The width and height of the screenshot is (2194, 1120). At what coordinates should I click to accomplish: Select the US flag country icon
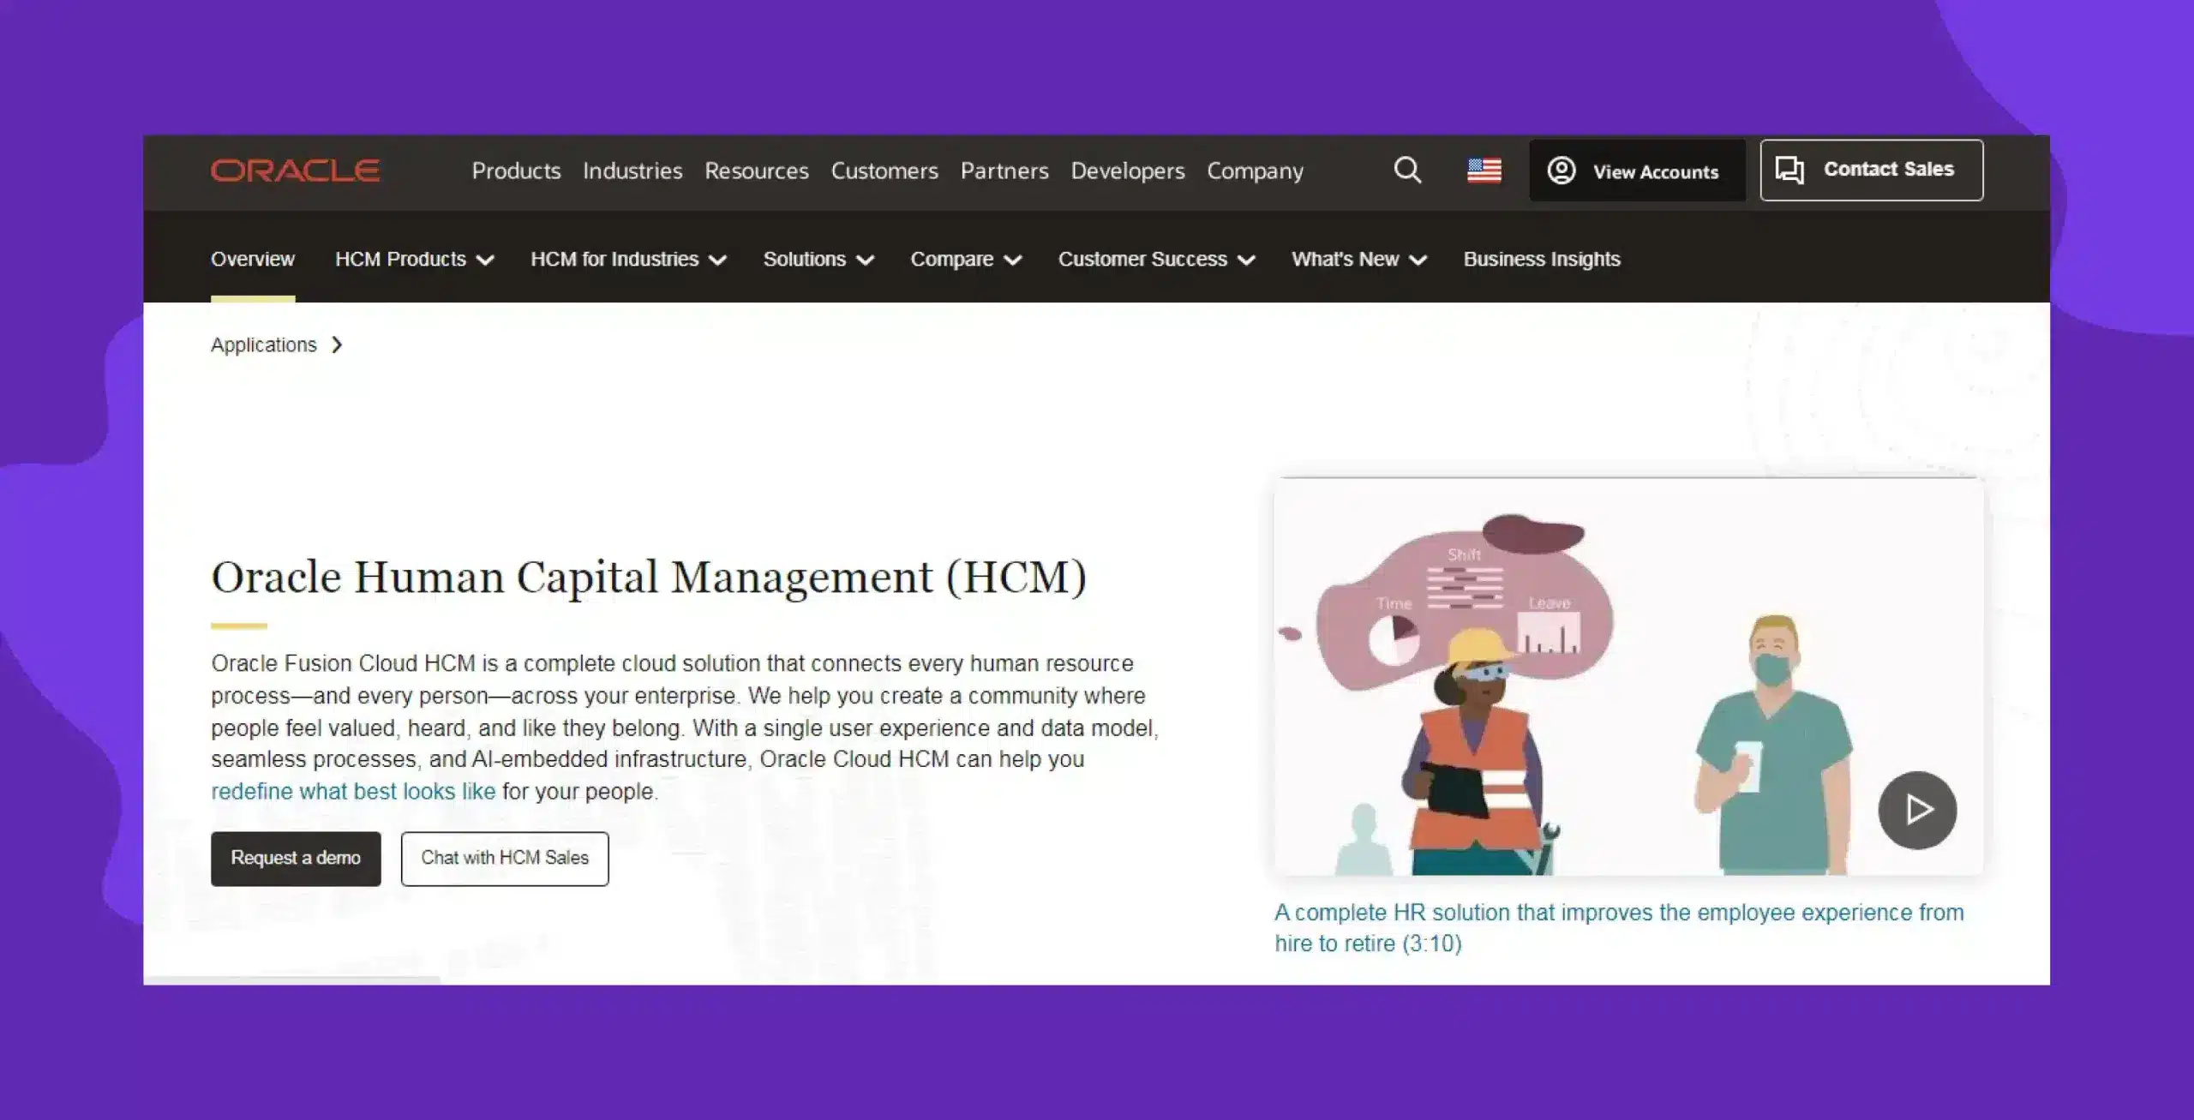pyautogui.click(x=1484, y=171)
